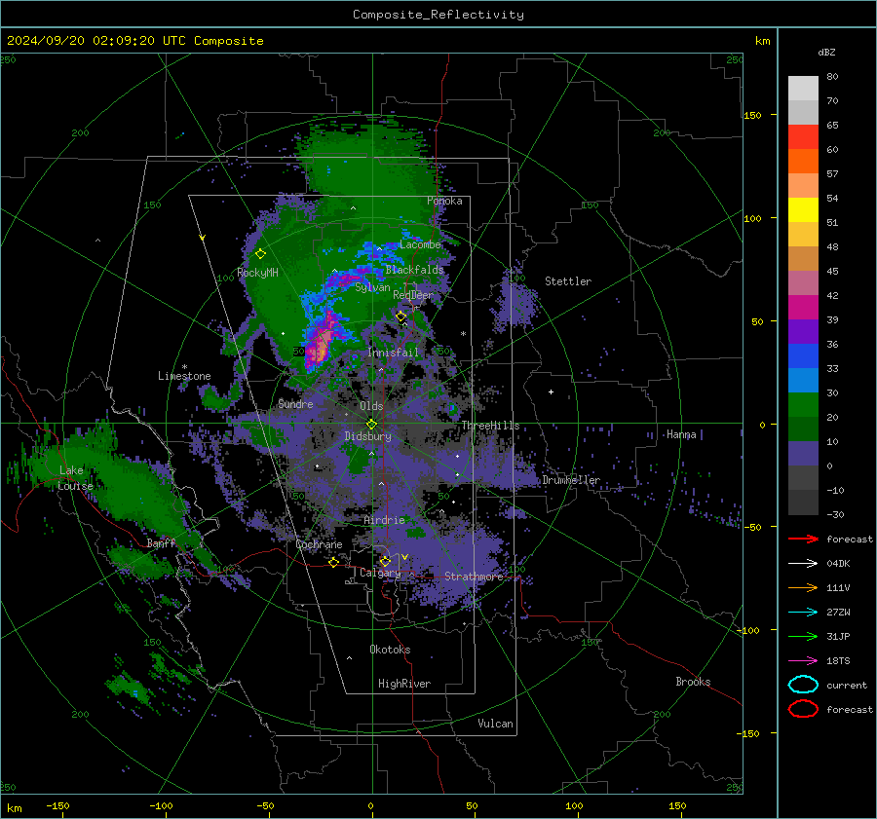Click the light gray swatch between 80 and 70 dBZ

[x=803, y=89]
